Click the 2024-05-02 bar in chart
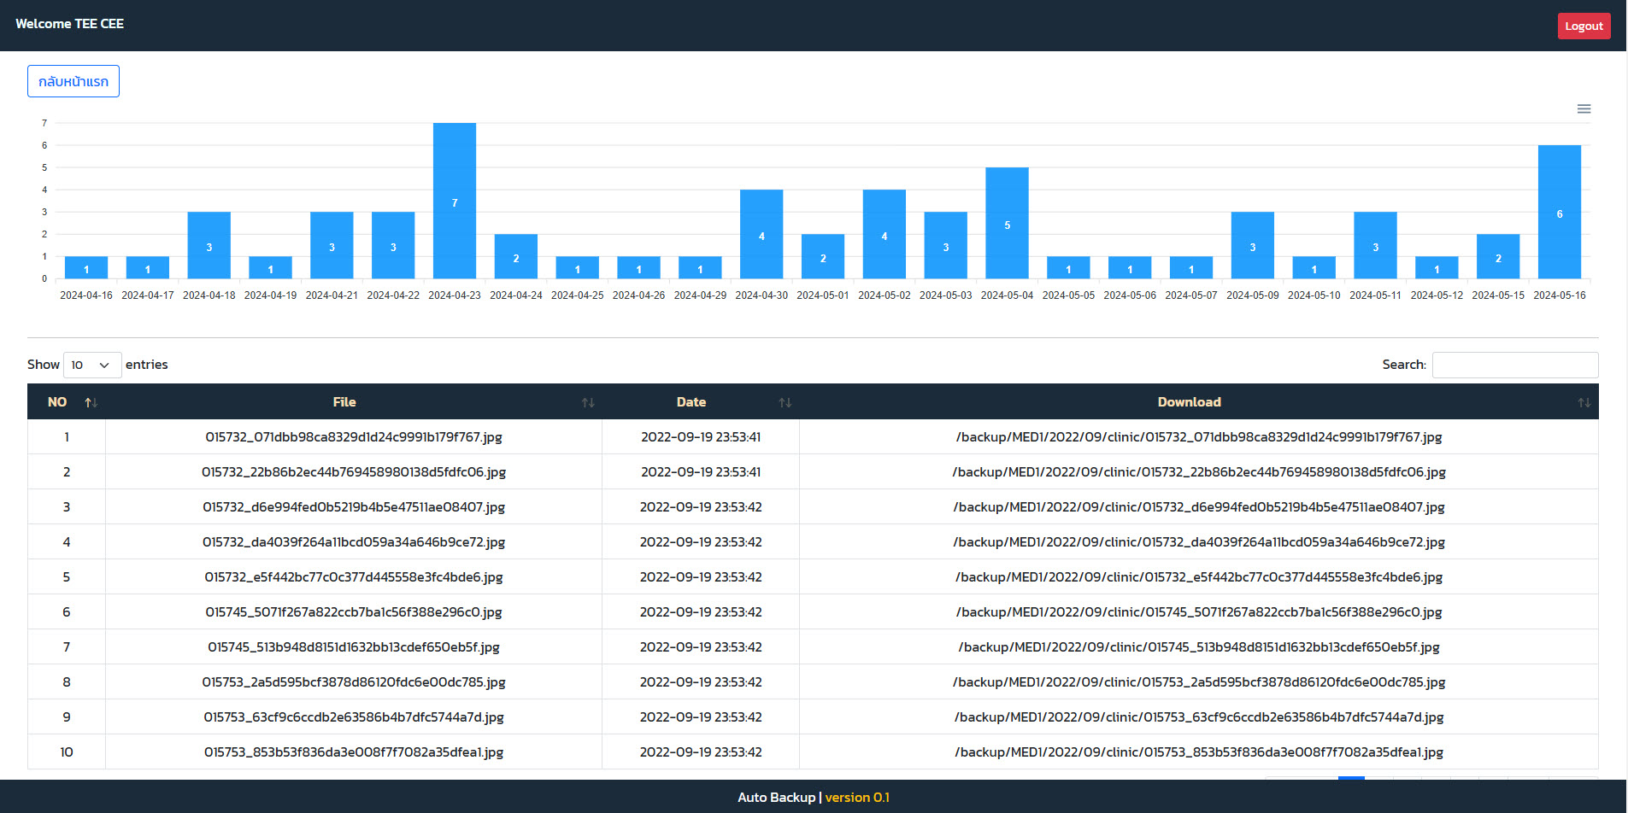This screenshot has width=1628, height=813. coord(884,234)
